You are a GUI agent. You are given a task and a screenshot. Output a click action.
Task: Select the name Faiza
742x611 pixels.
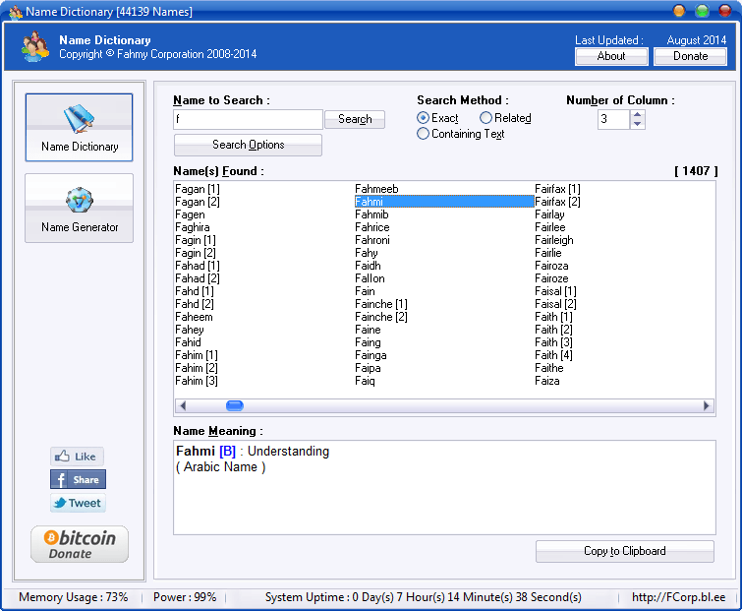tap(547, 381)
